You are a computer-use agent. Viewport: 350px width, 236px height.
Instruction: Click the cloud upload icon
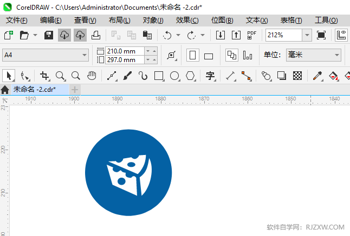click(x=80, y=35)
